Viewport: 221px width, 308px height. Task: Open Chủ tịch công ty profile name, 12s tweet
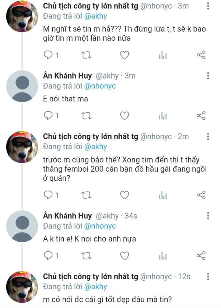tap(90, 276)
